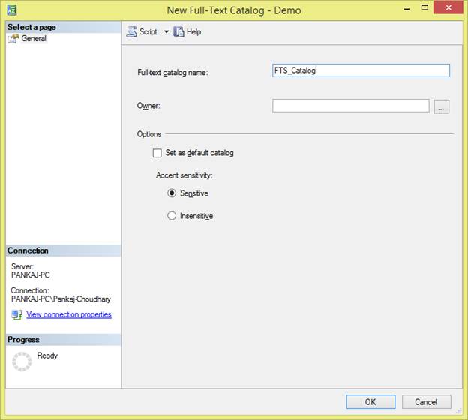
Task: Browse for owner with ellipsis button
Action: pos(442,106)
